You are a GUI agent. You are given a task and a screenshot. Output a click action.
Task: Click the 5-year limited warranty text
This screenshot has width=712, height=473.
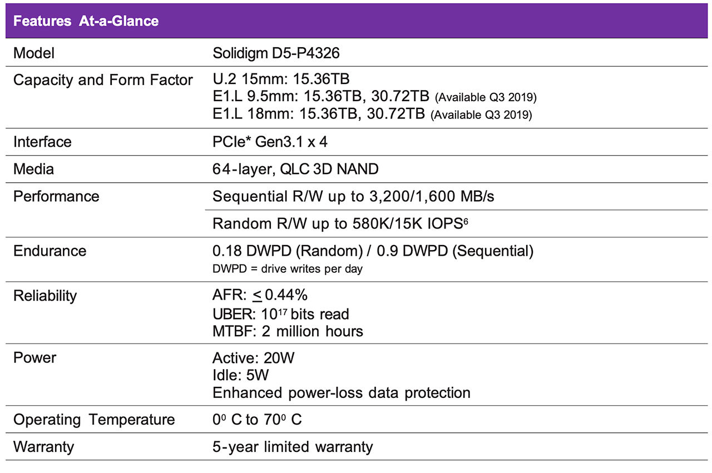[293, 446]
